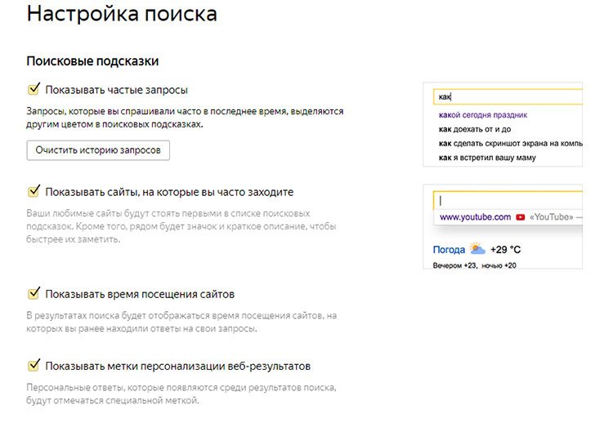Toggle checkbox for showing frequently visited sites
Image resolution: width=613 pixels, height=423 pixels.
[34, 191]
